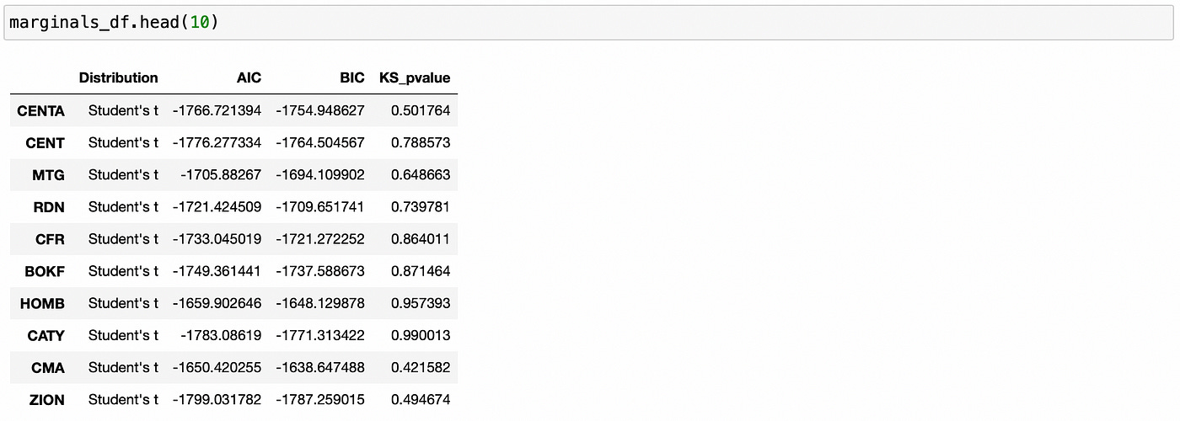Select AIC value -1650.420255
Image resolution: width=1180 pixels, height=421 pixels.
(x=217, y=367)
